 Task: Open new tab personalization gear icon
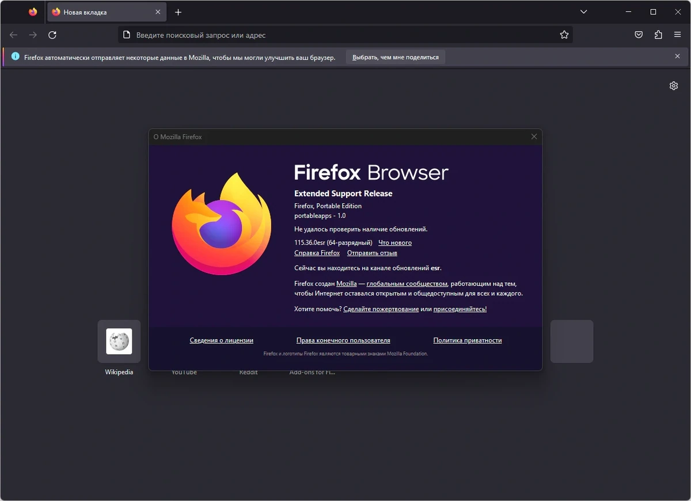674,86
